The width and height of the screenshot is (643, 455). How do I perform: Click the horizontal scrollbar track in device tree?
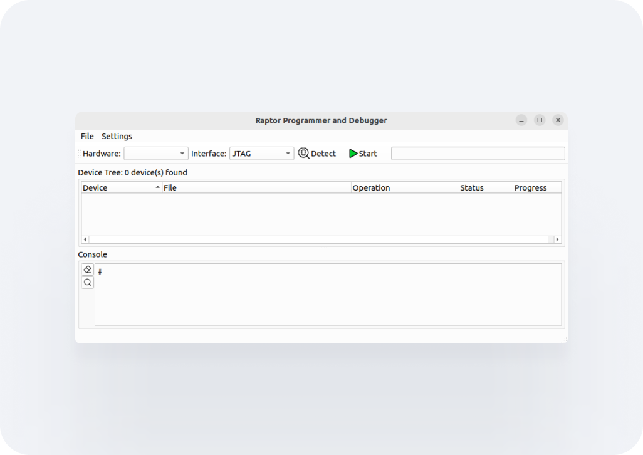[318, 239]
